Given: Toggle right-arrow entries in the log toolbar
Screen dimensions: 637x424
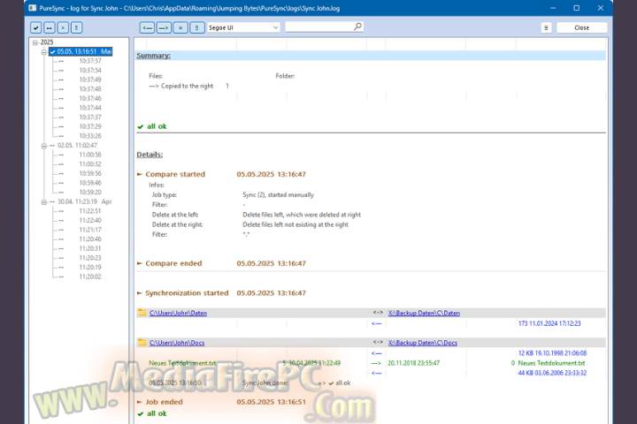Looking at the screenshot, I should (x=164, y=27).
